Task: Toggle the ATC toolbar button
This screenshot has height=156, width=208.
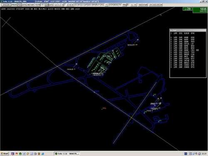Action: 52,5
